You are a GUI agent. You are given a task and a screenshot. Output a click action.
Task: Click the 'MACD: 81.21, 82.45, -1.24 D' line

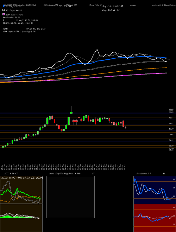pos(18,23)
